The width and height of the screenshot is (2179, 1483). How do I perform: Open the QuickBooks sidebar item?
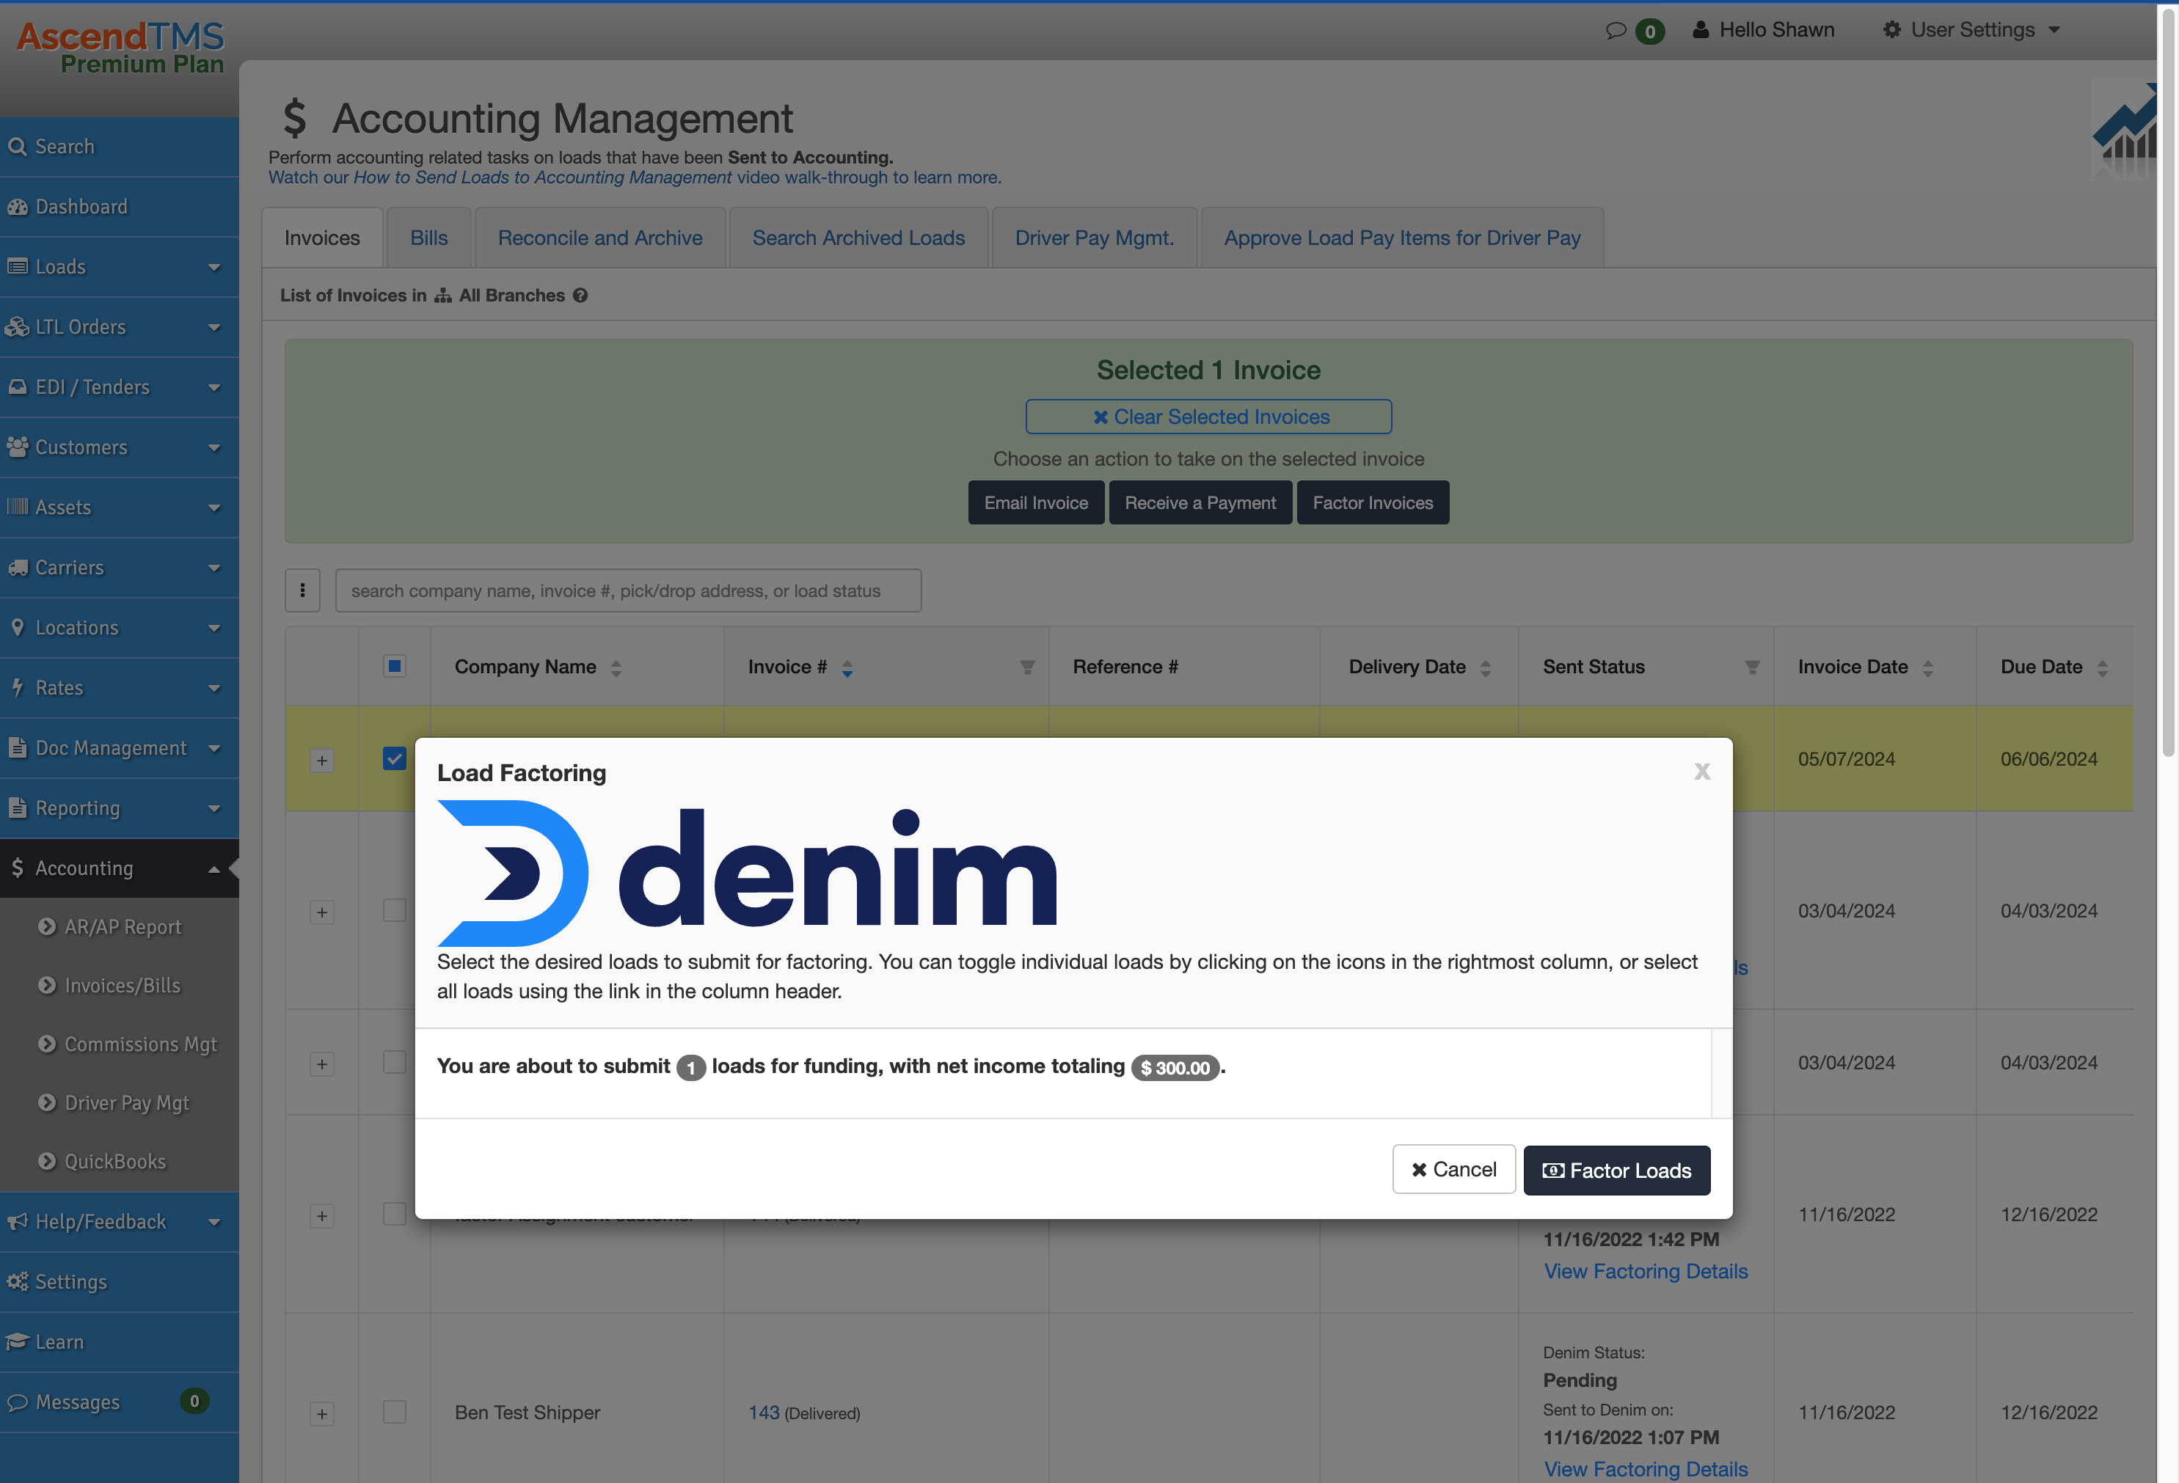[114, 1162]
